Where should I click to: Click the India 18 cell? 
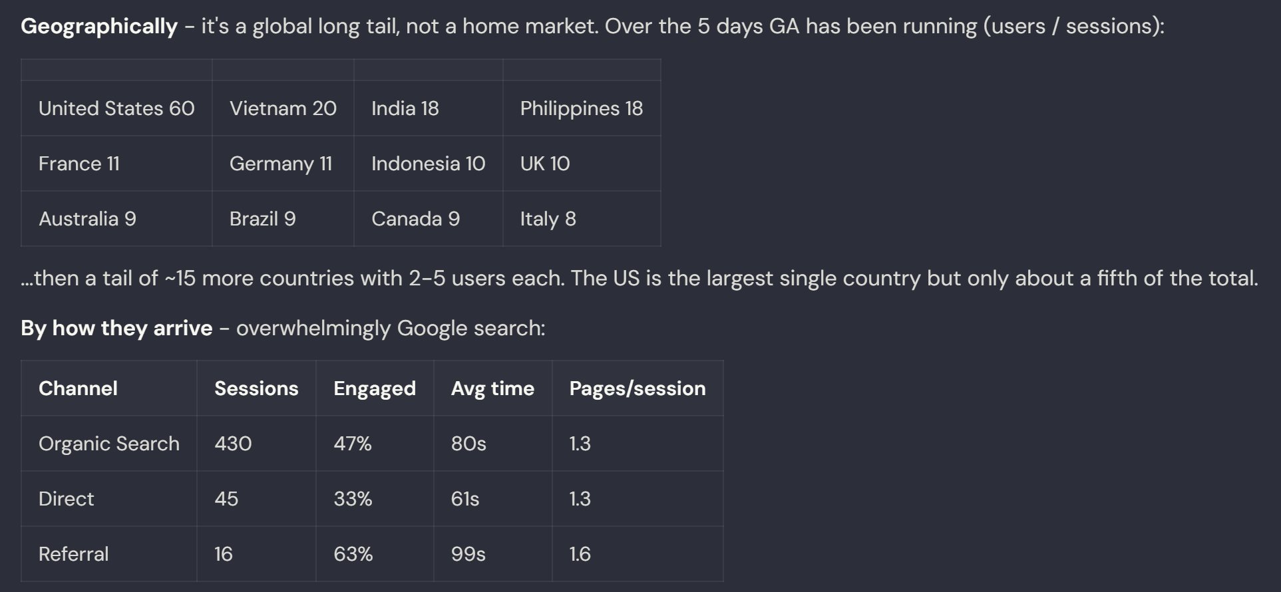pos(428,108)
